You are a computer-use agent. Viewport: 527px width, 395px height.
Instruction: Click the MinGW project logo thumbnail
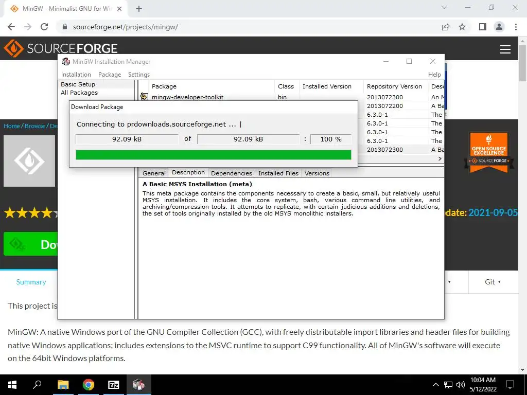(29, 161)
